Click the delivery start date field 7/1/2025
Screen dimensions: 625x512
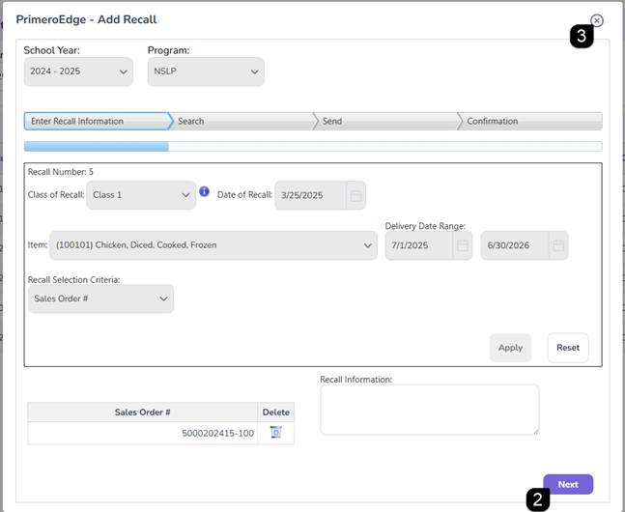[419, 245]
